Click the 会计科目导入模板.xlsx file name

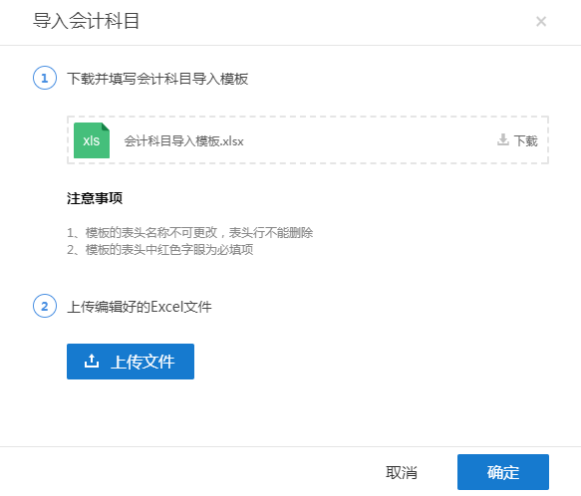183,141
